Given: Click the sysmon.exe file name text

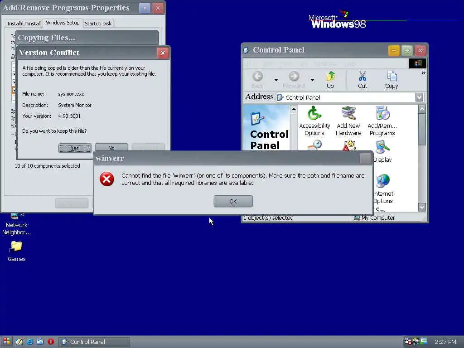Looking at the screenshot, I should [x=71, y=94].
